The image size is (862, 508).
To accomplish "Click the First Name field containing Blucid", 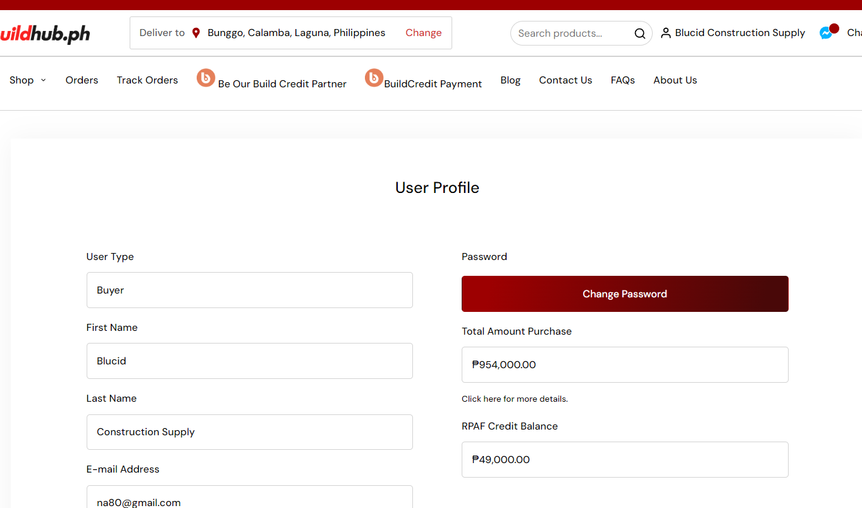I will 249,361.
